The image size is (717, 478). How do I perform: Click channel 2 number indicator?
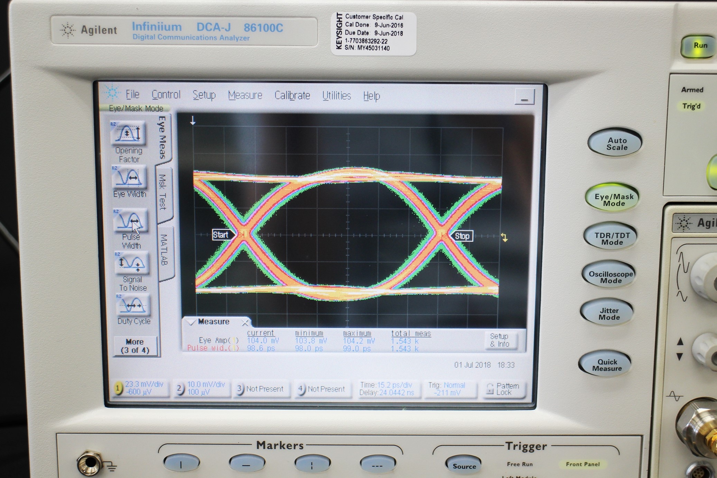(179, 388)
